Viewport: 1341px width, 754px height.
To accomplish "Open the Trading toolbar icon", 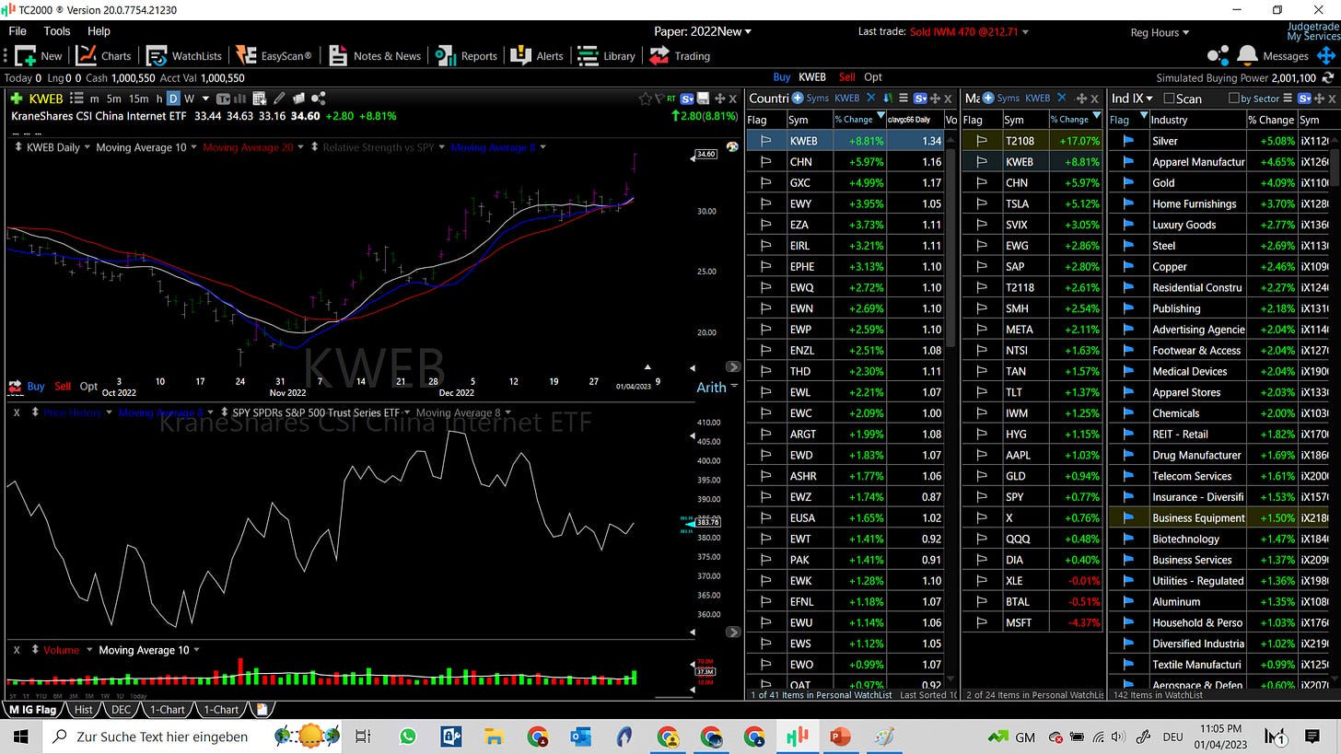I will (680, 55).
